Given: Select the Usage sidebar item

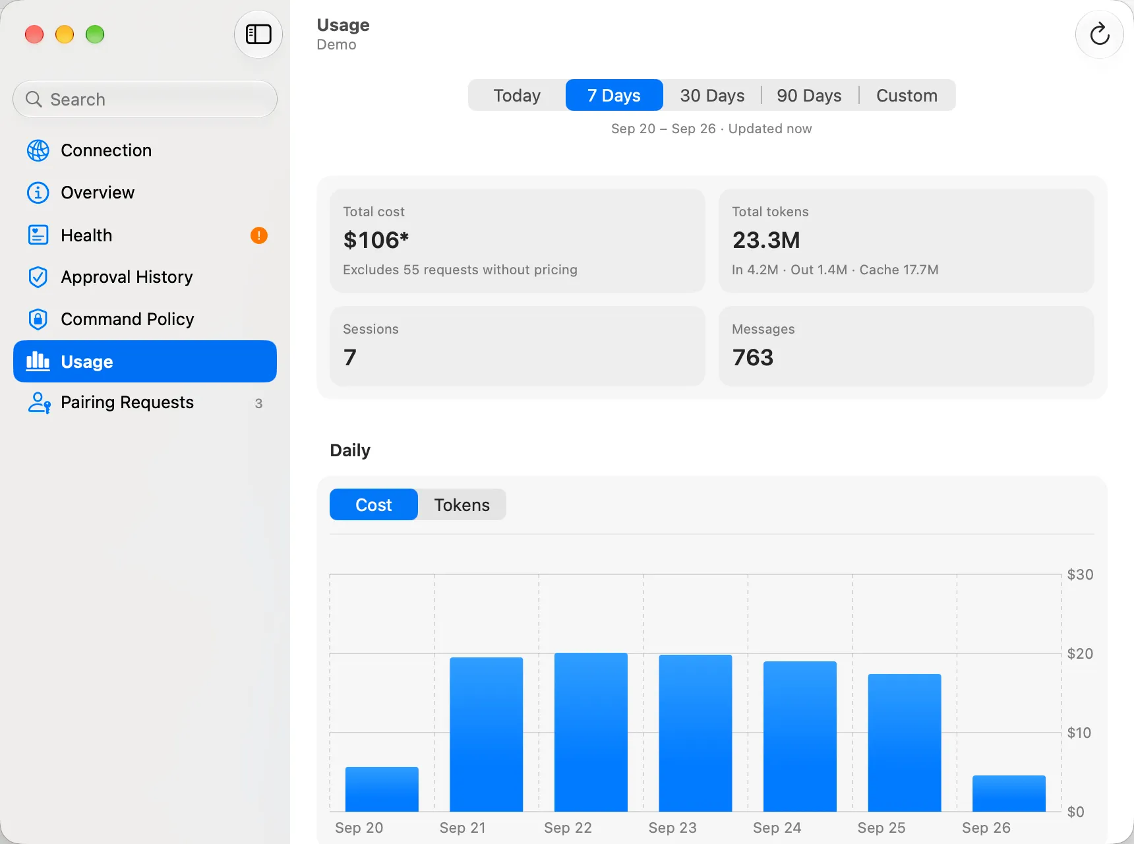Looking at the screenshot, I should coord(145,361).
